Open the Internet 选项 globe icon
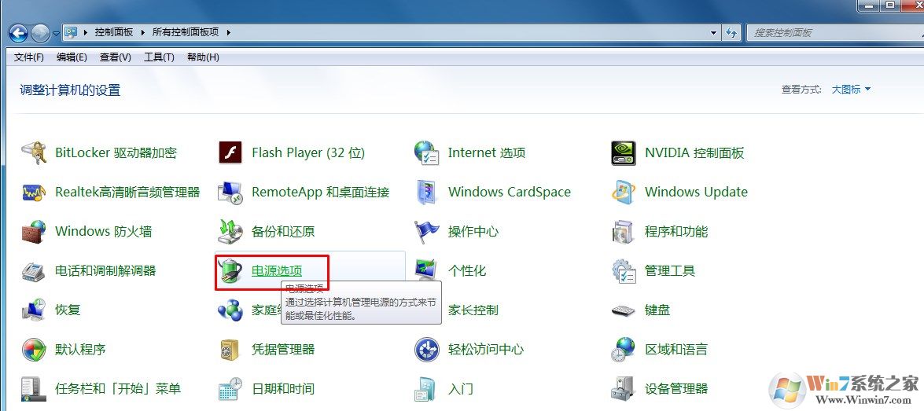924x411 pixels. [x=427, y=153]
